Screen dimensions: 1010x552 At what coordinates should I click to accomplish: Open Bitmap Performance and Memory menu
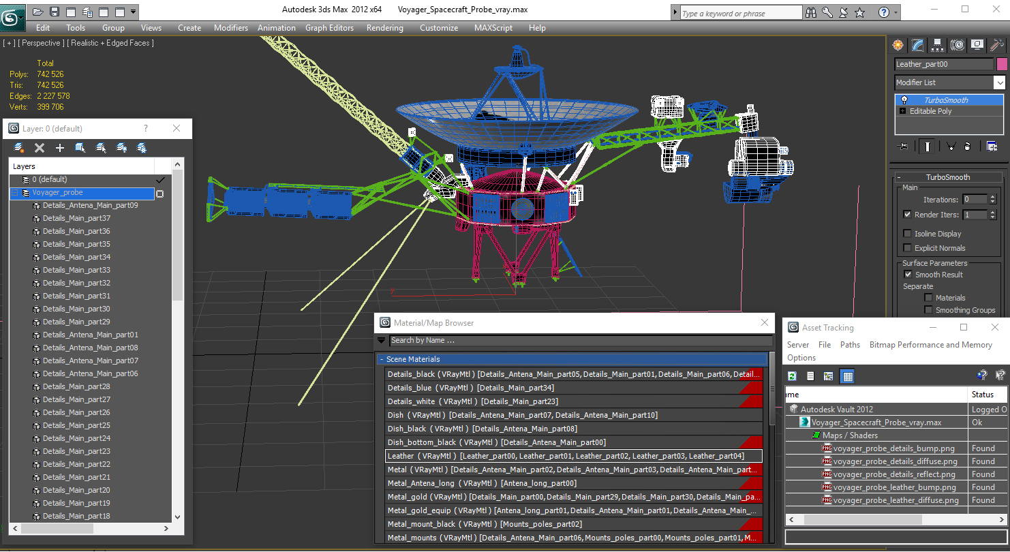point(930,345)
